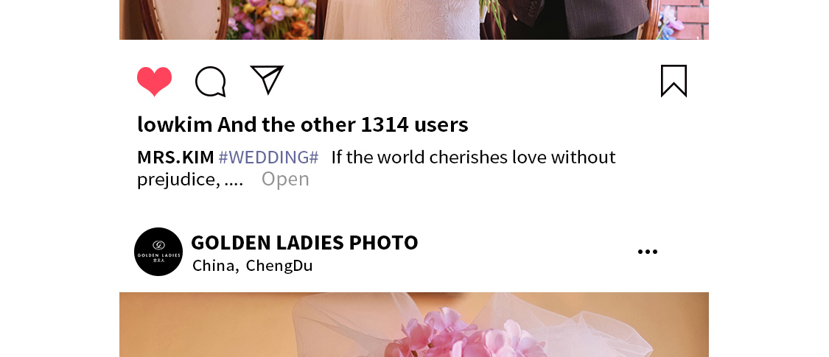Image resolution: width=829 pixels, height=357 pixels.
Task: Share post via paper plane icon
Action: coord(267,79)
